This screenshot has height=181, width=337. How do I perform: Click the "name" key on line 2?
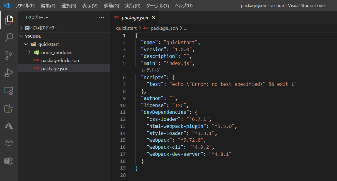(x=149, y=43)
